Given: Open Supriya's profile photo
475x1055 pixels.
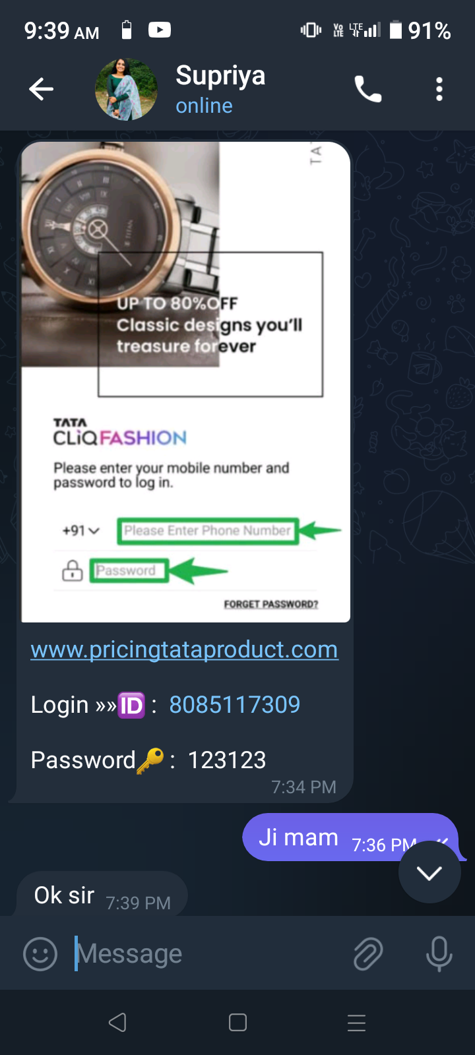Looking at the screenshot, I should pos(126,89).
